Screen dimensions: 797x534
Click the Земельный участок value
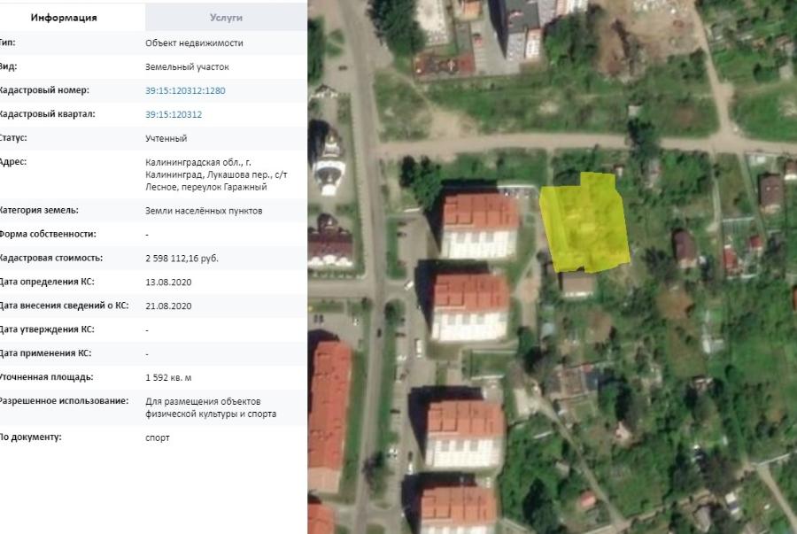click(x=182, y=66)
